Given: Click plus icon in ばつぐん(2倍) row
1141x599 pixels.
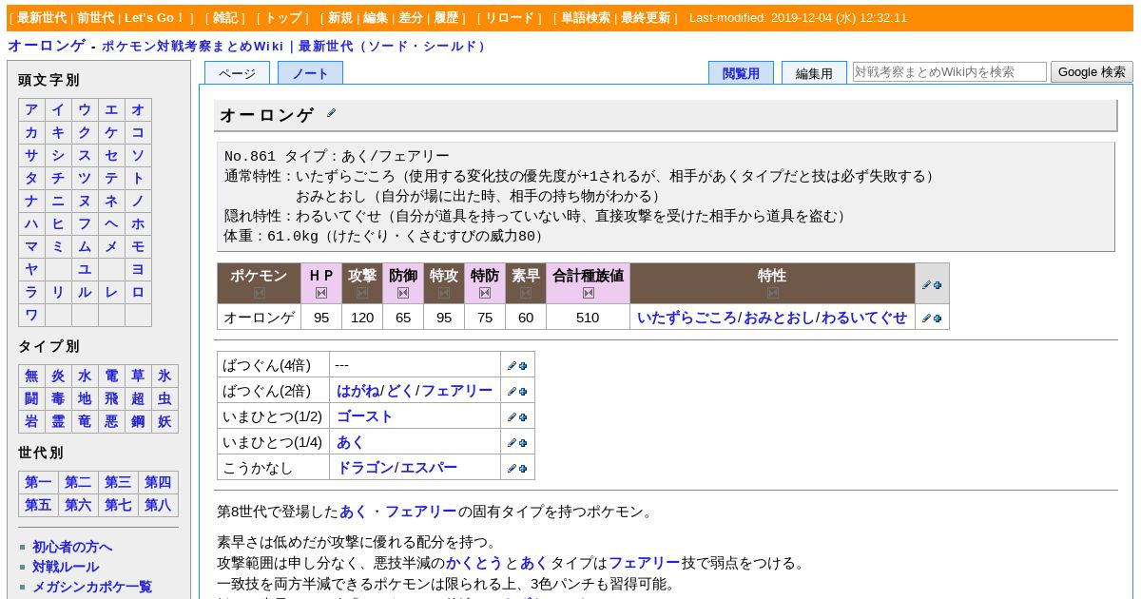Looking at the screenshot, I should [x=523, y=391].
